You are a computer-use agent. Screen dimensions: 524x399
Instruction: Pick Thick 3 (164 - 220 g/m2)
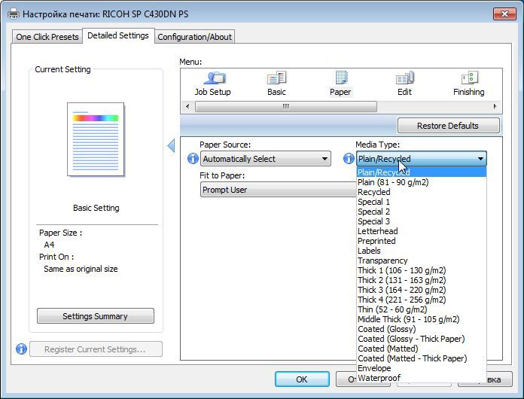pyautogui.click(x=422, y=290)
